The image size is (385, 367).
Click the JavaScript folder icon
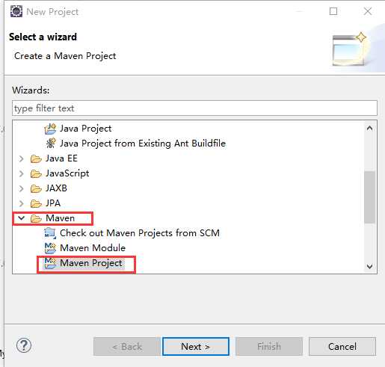36,173
